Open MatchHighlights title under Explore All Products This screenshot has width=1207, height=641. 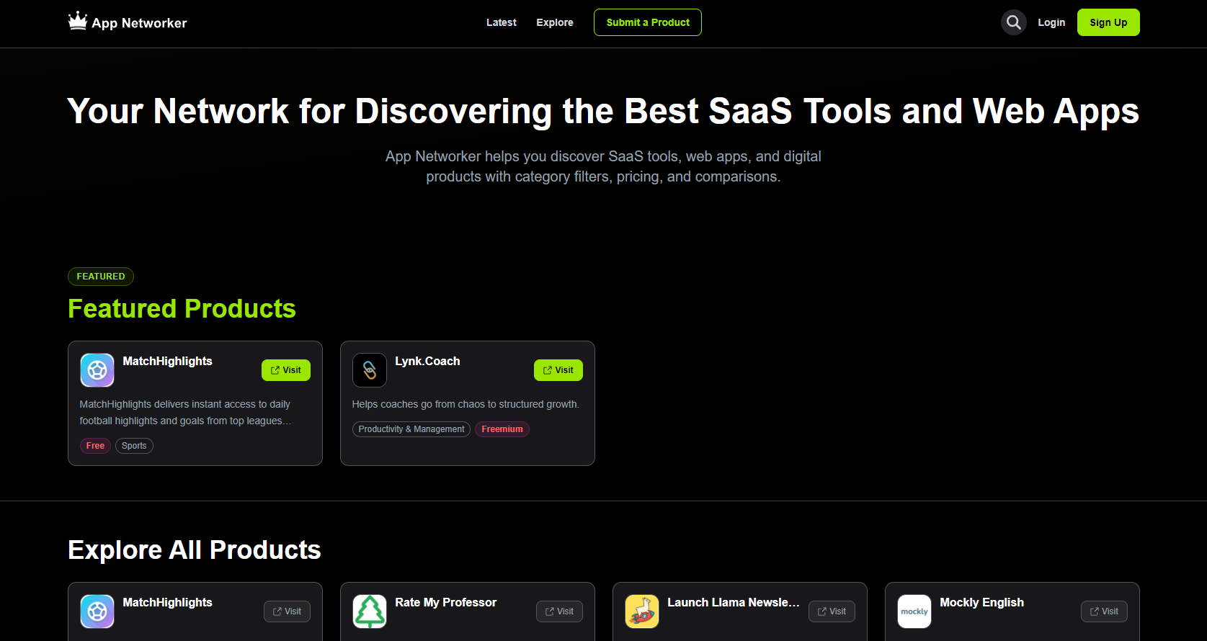click(167, 602)
